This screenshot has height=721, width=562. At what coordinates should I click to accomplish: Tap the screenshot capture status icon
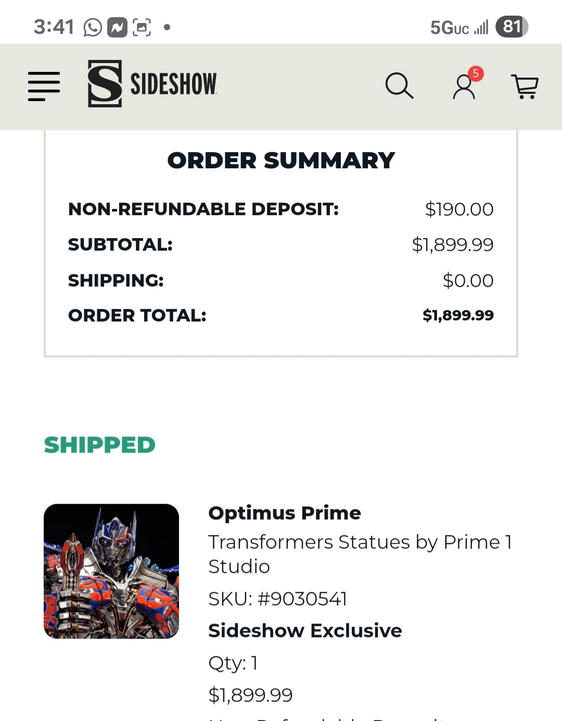(x=142, y=27)
